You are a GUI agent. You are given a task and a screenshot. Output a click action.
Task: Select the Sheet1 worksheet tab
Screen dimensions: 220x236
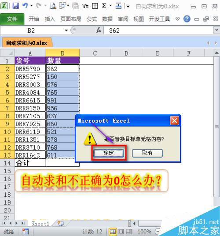tap(40, 224)
